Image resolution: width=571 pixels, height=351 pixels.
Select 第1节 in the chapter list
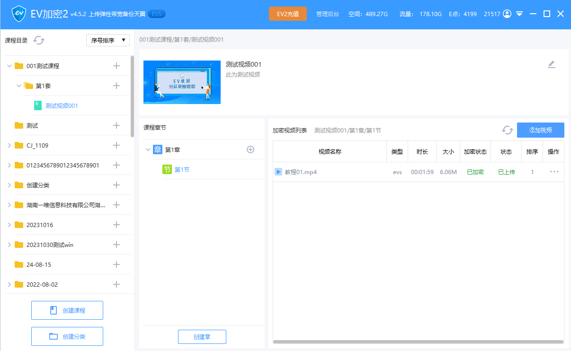[182, 169]
